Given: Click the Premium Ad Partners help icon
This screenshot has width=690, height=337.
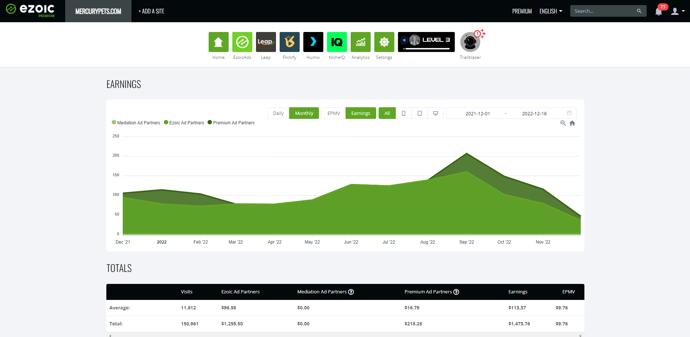Looking at the screenshot, I should 456,292.
